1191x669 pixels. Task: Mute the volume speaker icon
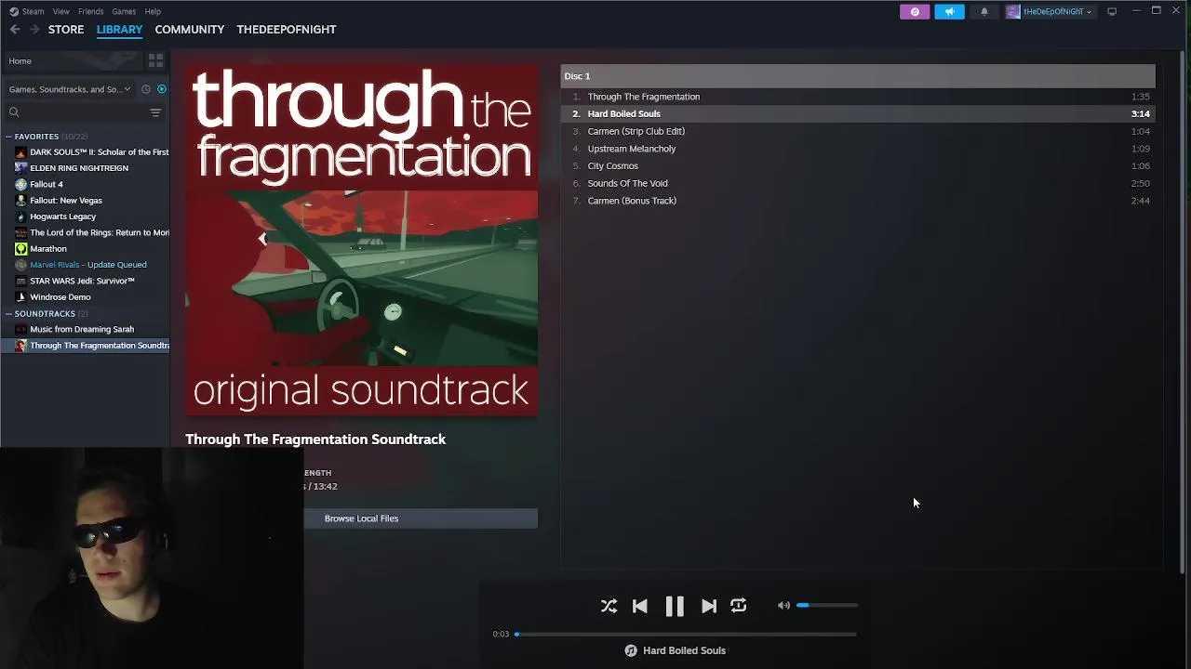[x=783, y=606]
